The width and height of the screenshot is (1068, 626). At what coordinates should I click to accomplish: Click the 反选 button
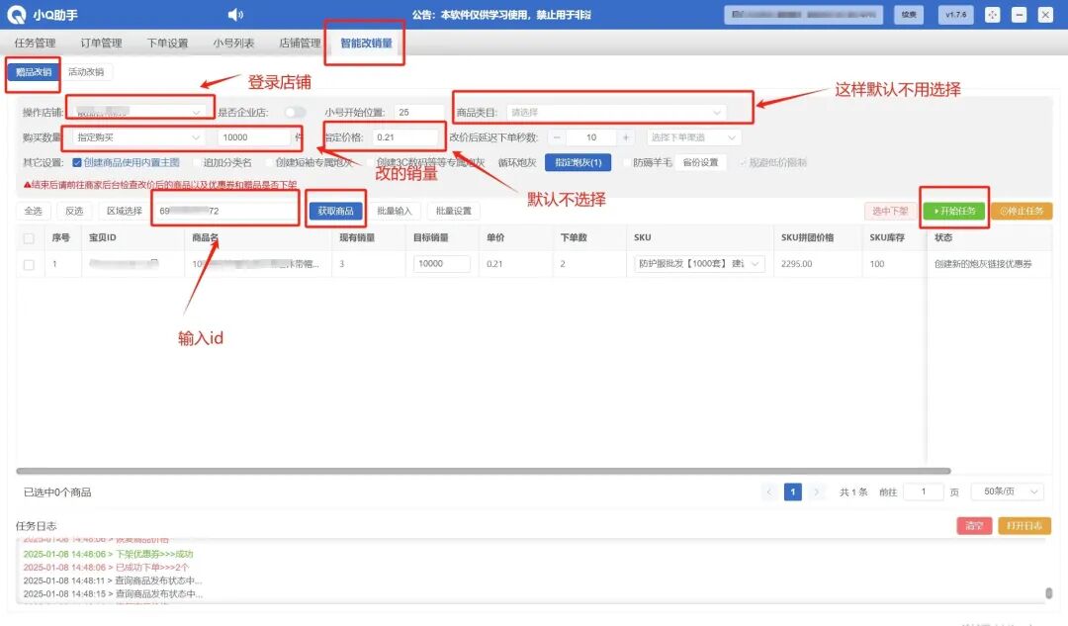[x=74, y=212]
